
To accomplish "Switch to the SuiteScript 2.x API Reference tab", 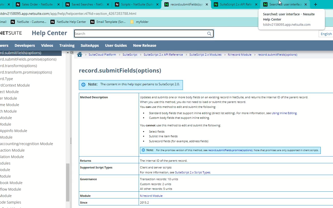I will coord(235,4).
